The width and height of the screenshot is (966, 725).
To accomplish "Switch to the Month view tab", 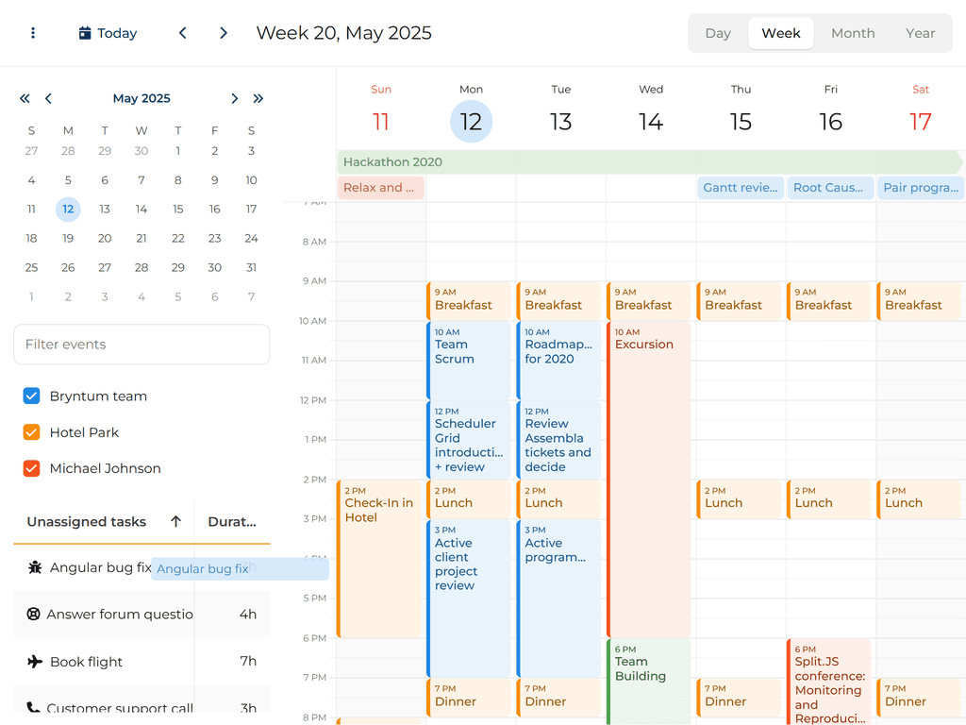I will pyautogui.click(x=852, y=33).
